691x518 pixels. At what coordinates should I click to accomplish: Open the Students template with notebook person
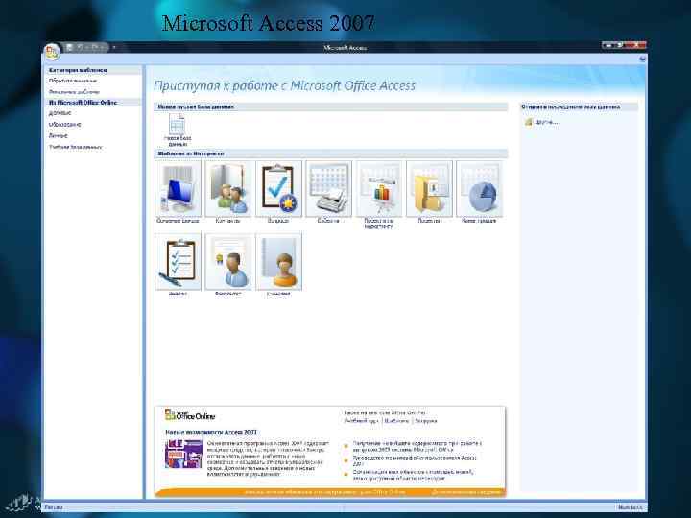[278, 262]
